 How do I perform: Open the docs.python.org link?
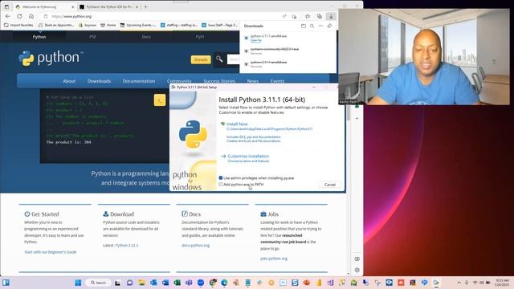pos(195,246)
